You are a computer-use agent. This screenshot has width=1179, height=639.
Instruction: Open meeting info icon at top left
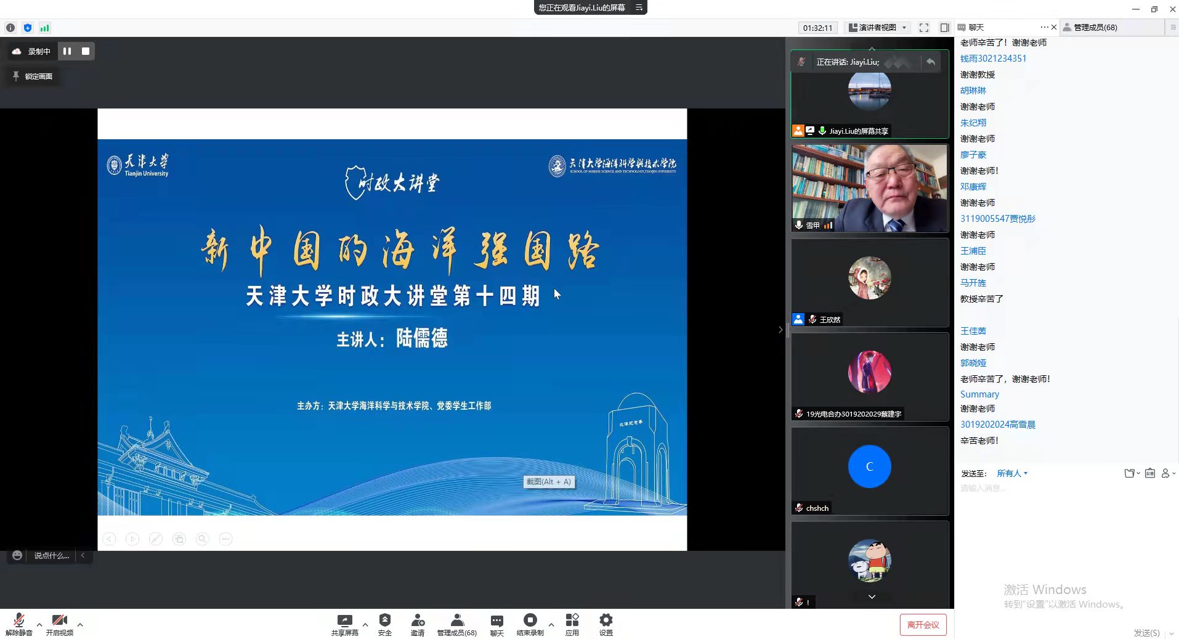pyautogui.click(x=10, y=28)
